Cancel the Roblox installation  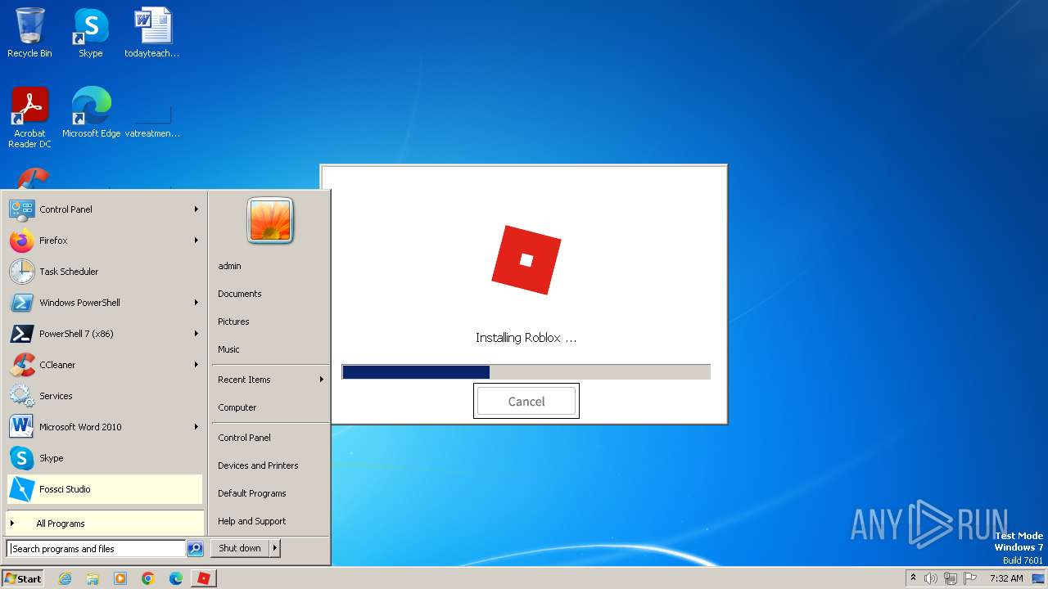point(526,401)
